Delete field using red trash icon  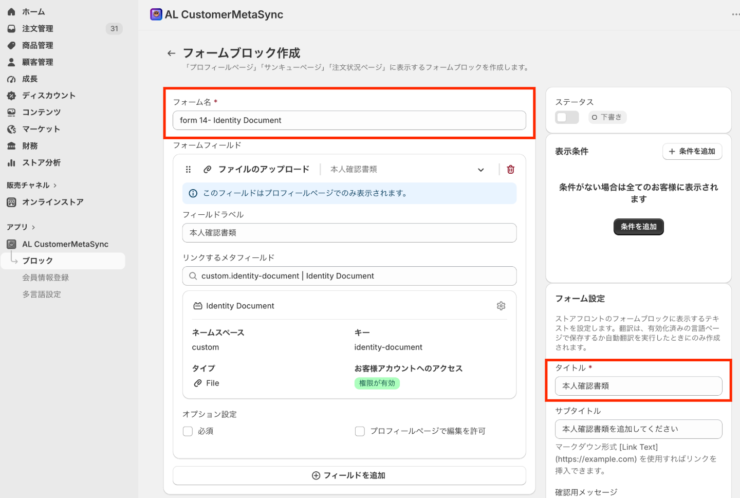pyautogui.click(x=511, y=170)
